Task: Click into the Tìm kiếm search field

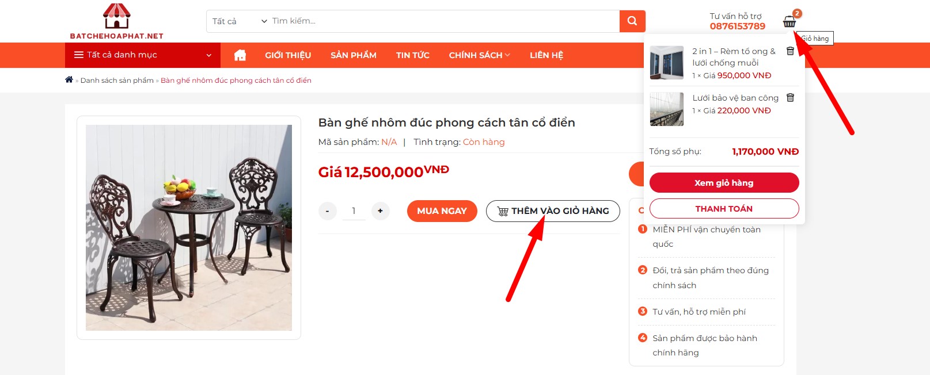Action: [x=444, y=21]
